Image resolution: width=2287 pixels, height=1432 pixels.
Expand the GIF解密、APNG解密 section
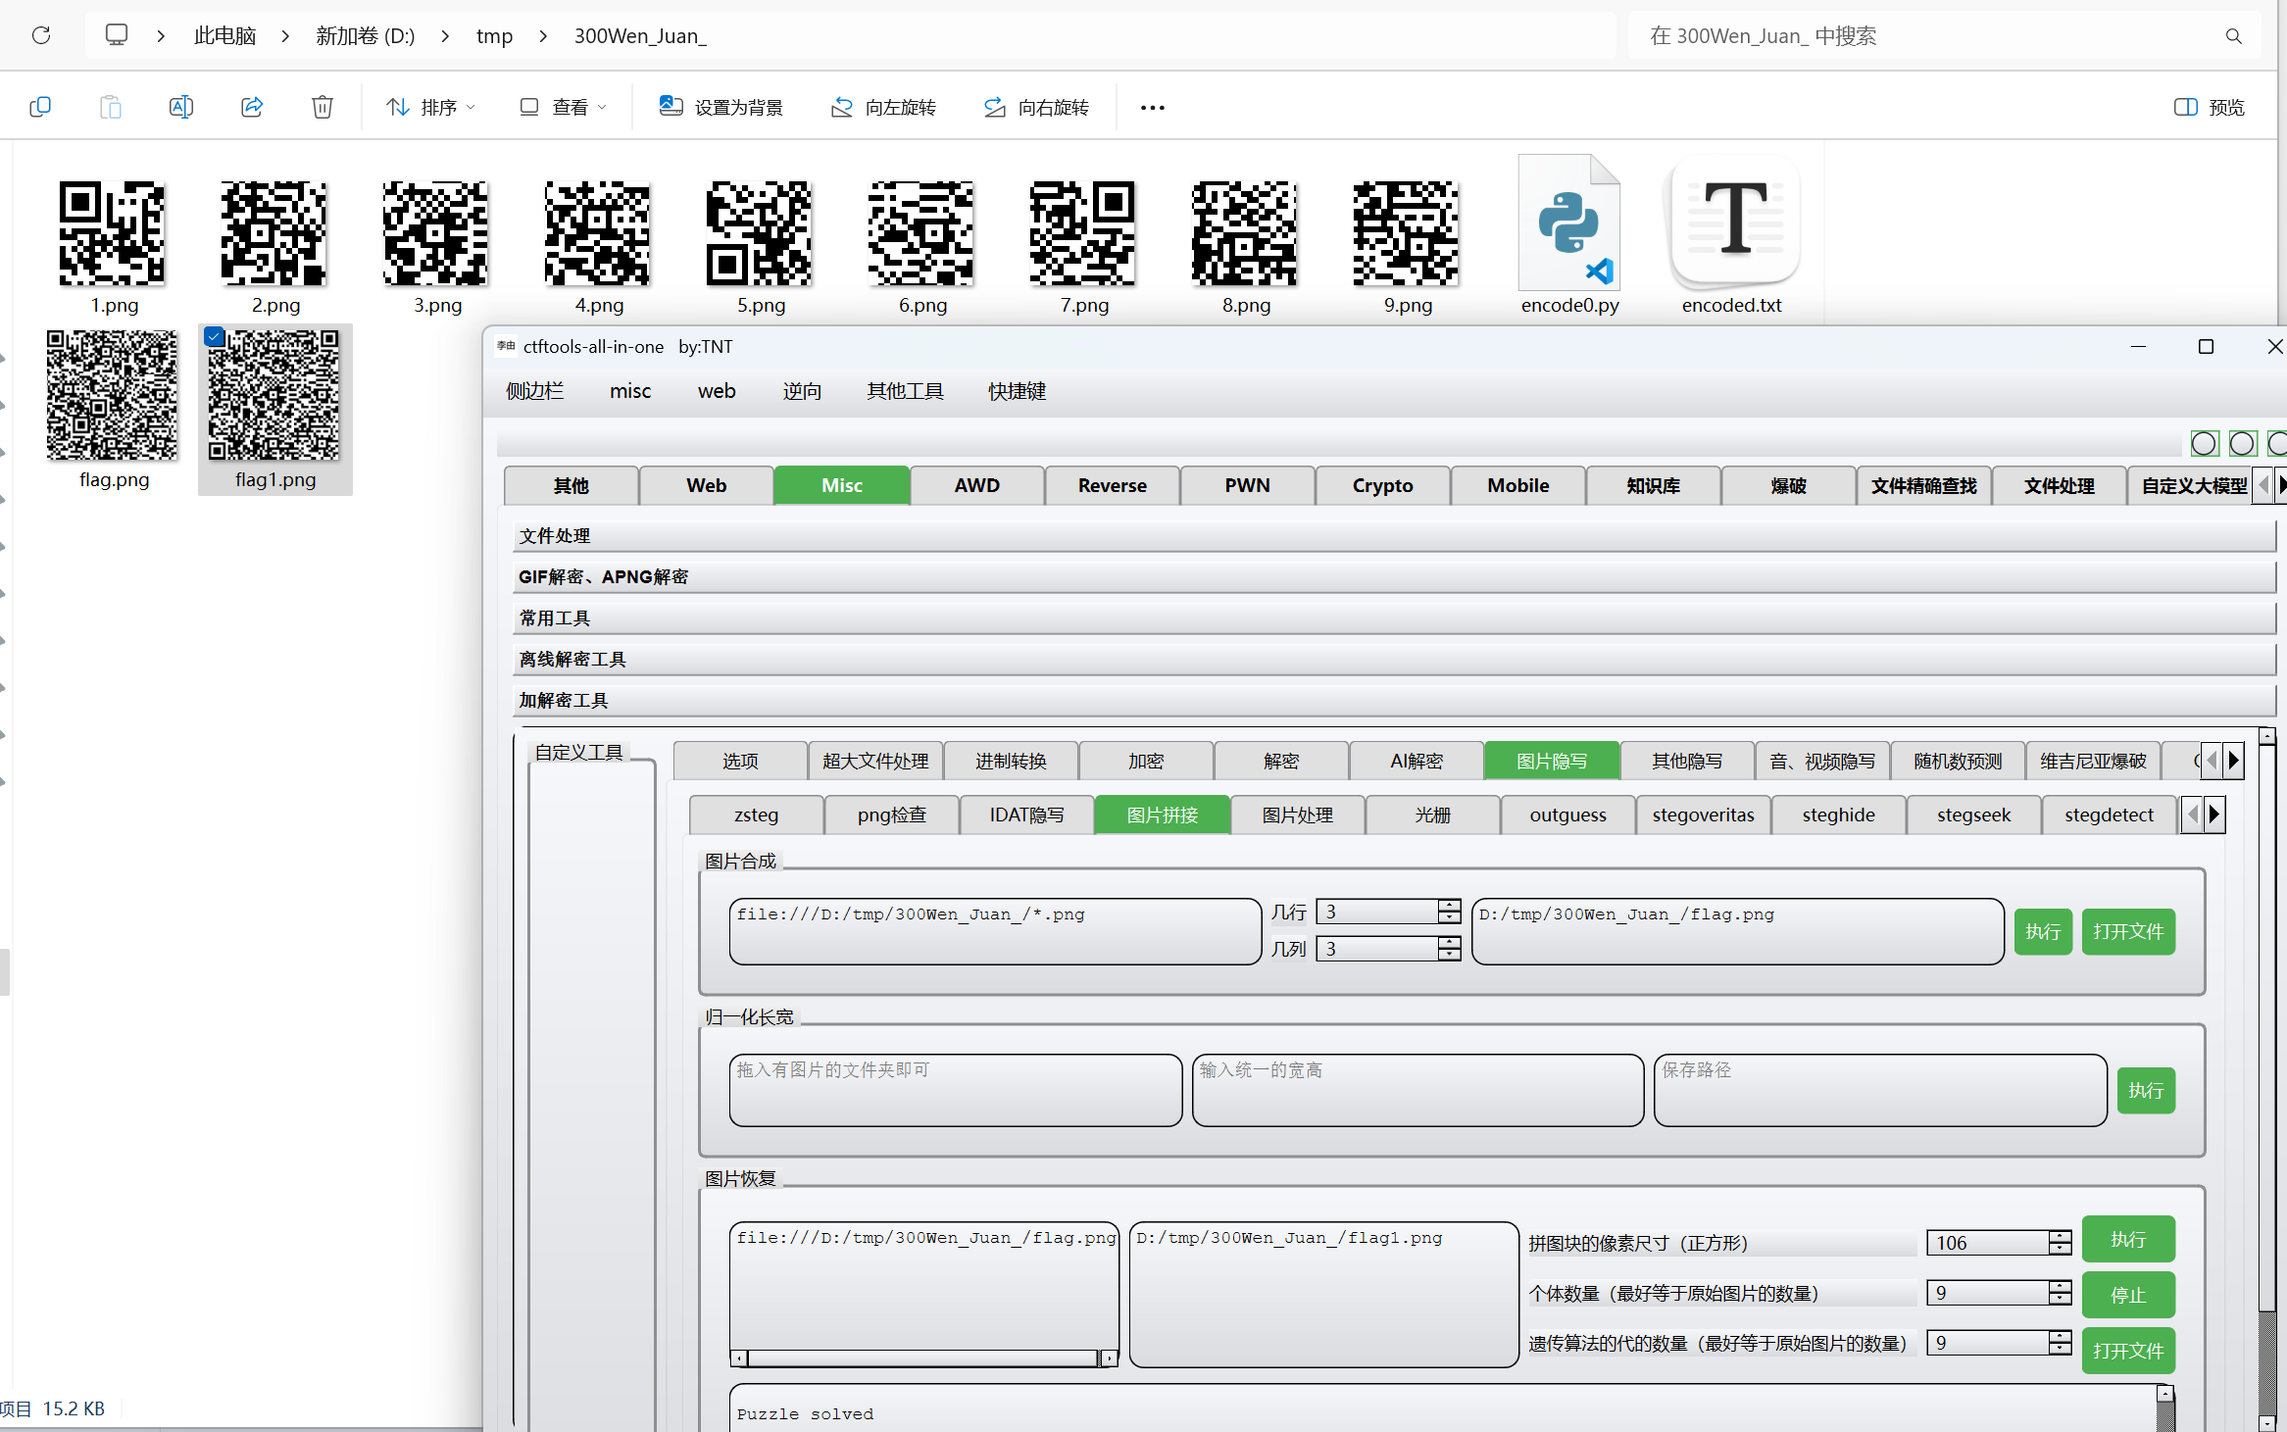[x=1394, y=576]
